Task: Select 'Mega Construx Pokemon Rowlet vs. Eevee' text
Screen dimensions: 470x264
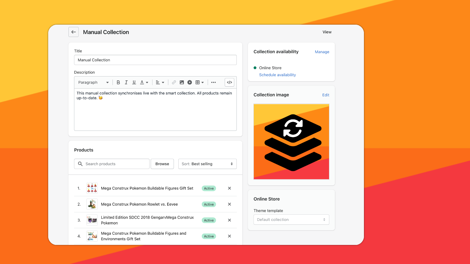Action: pyautogui.click(x=139, y=204)
